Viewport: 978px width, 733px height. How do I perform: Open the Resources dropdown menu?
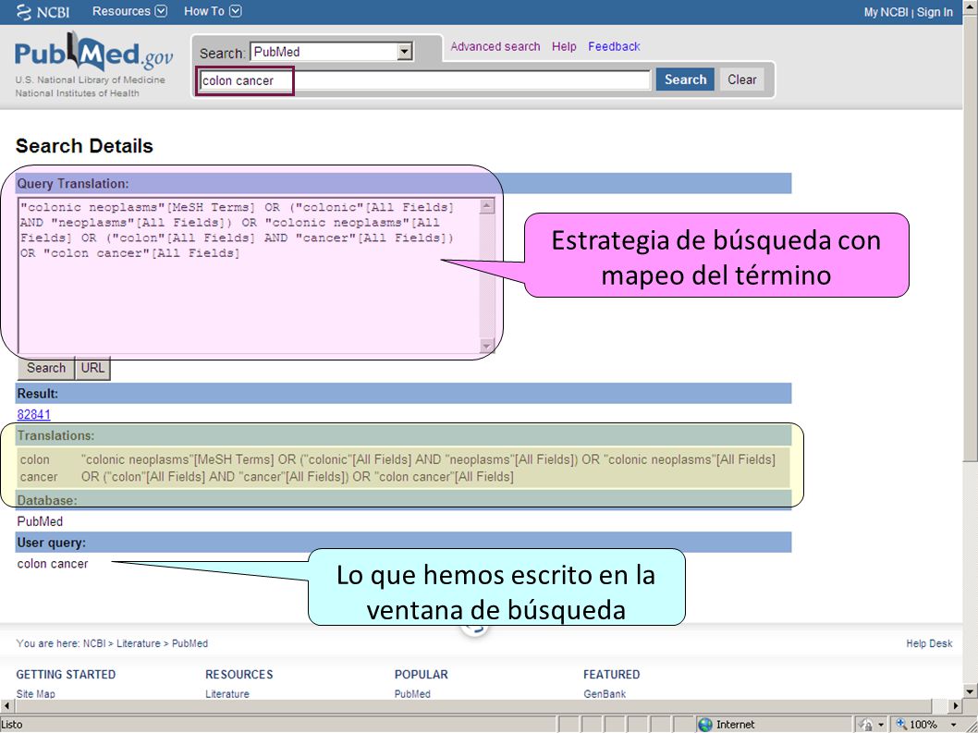coord(129,11)
